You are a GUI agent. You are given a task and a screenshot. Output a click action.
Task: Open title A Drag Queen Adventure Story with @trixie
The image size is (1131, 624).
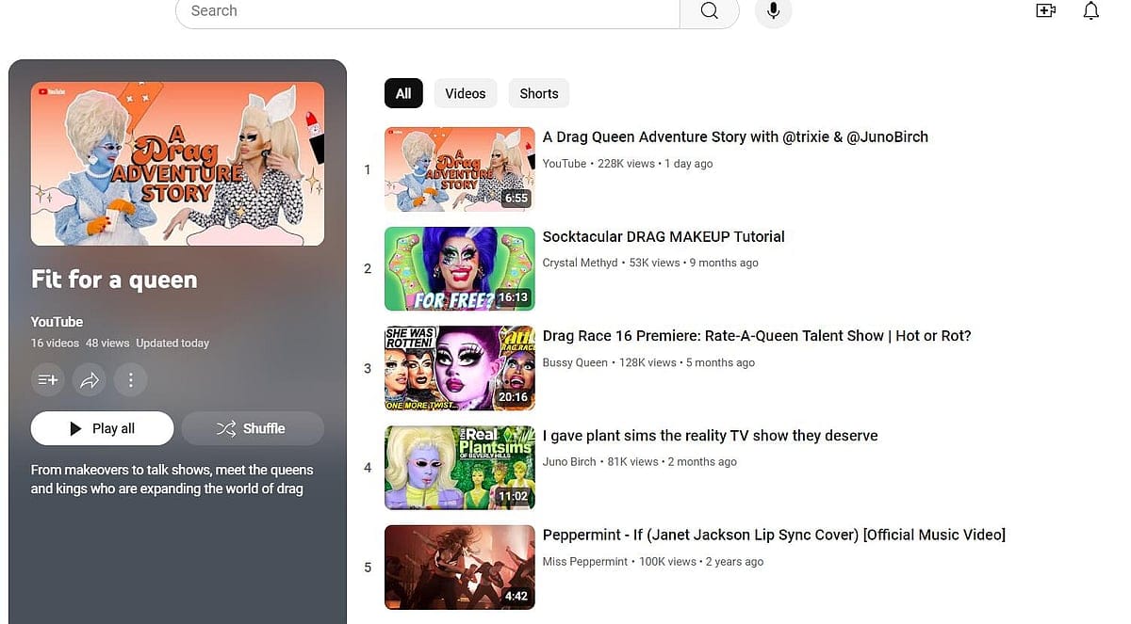click(x=735, y=137)
